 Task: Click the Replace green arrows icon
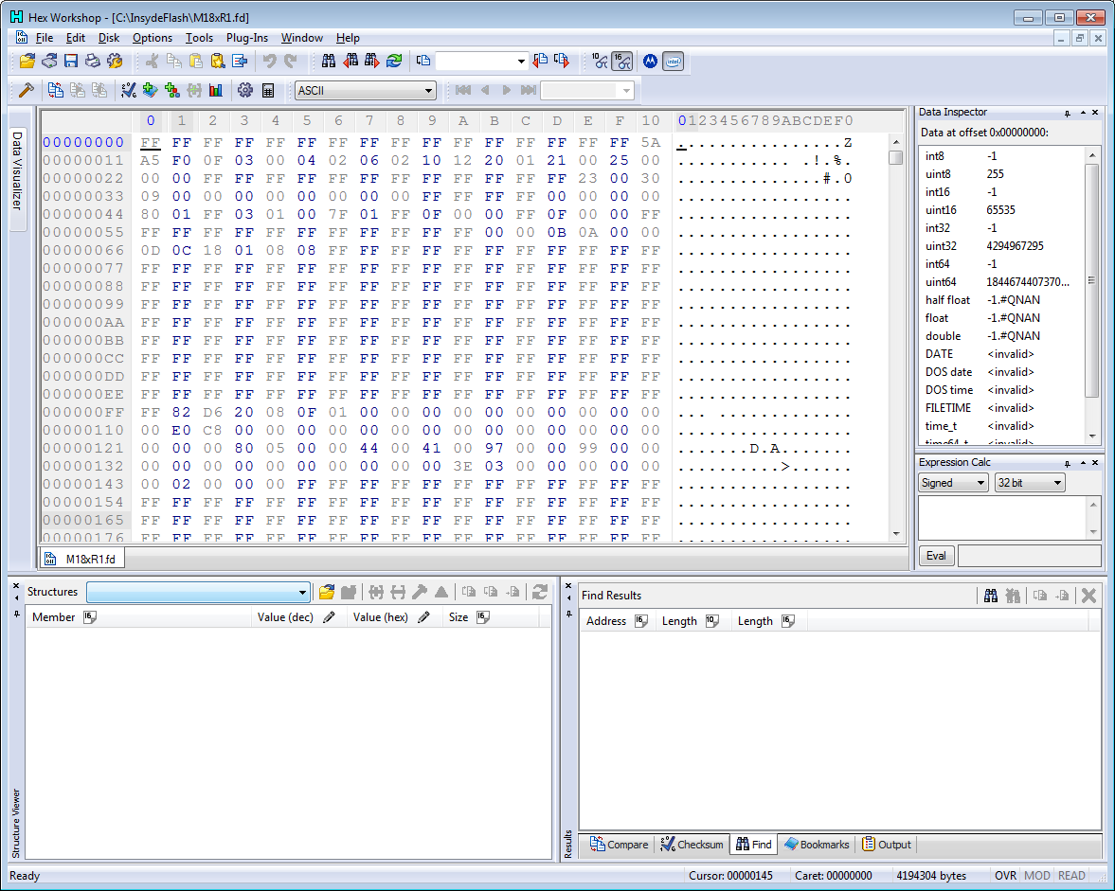pos(394,62)
